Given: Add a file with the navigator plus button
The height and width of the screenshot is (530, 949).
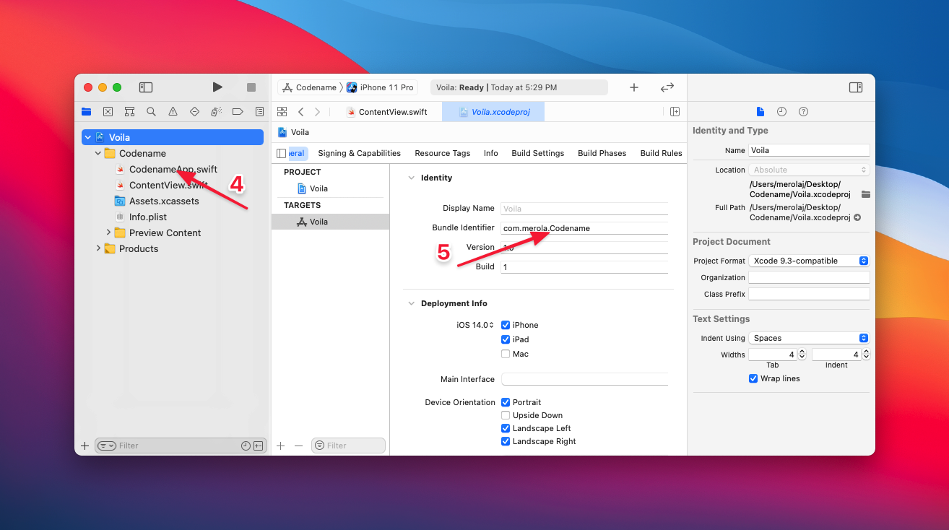Looking at the screenshot, I should point(85,446).
